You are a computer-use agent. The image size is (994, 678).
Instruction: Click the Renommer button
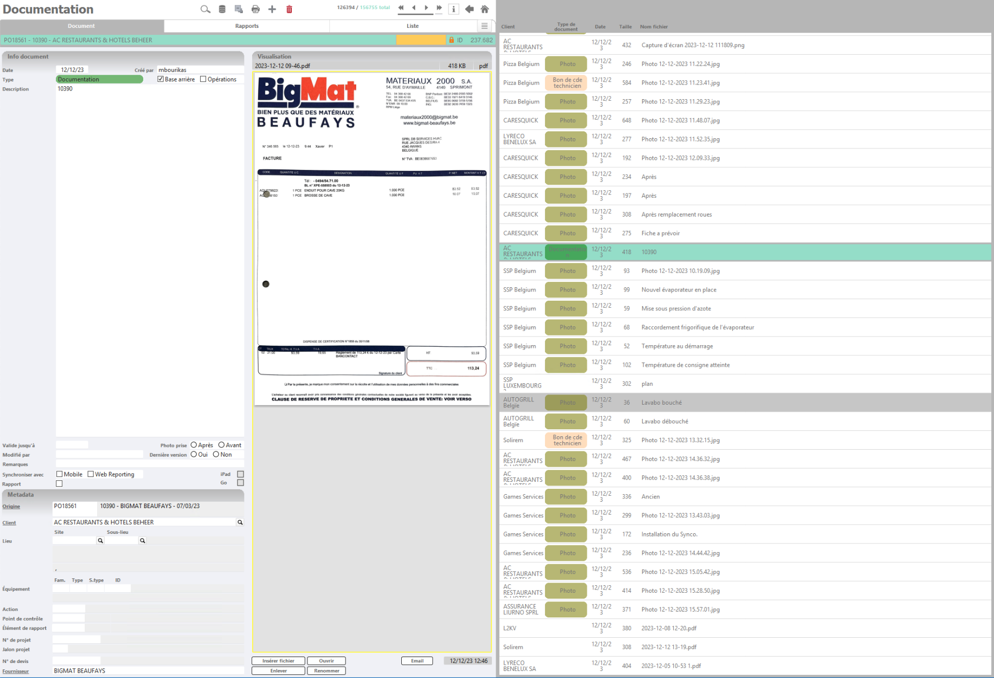[x=326, y=670]
